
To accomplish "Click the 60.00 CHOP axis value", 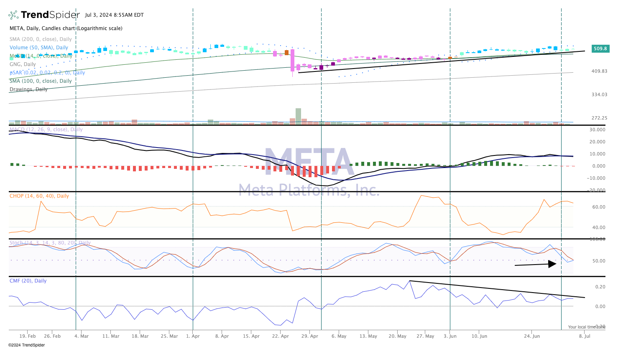I will (599, 207).
